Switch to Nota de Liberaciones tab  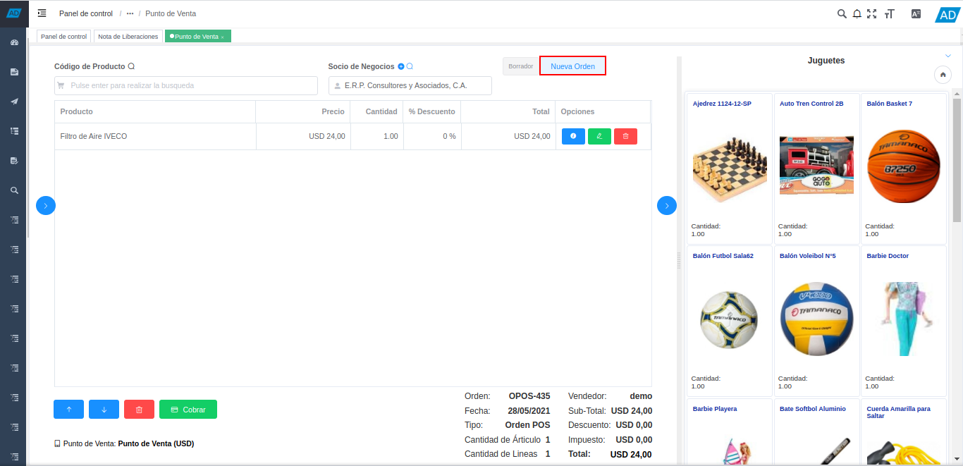(128, 37)
